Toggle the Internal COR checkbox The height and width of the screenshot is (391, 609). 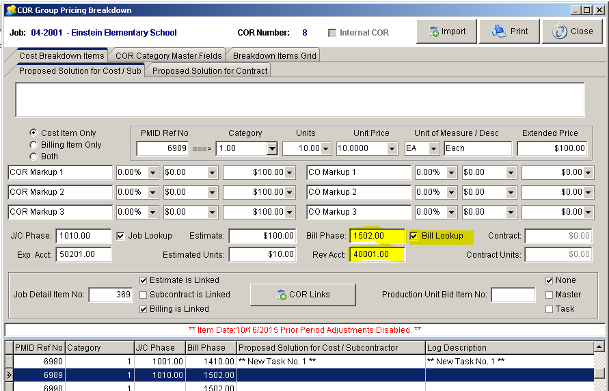tap(332, 33)
